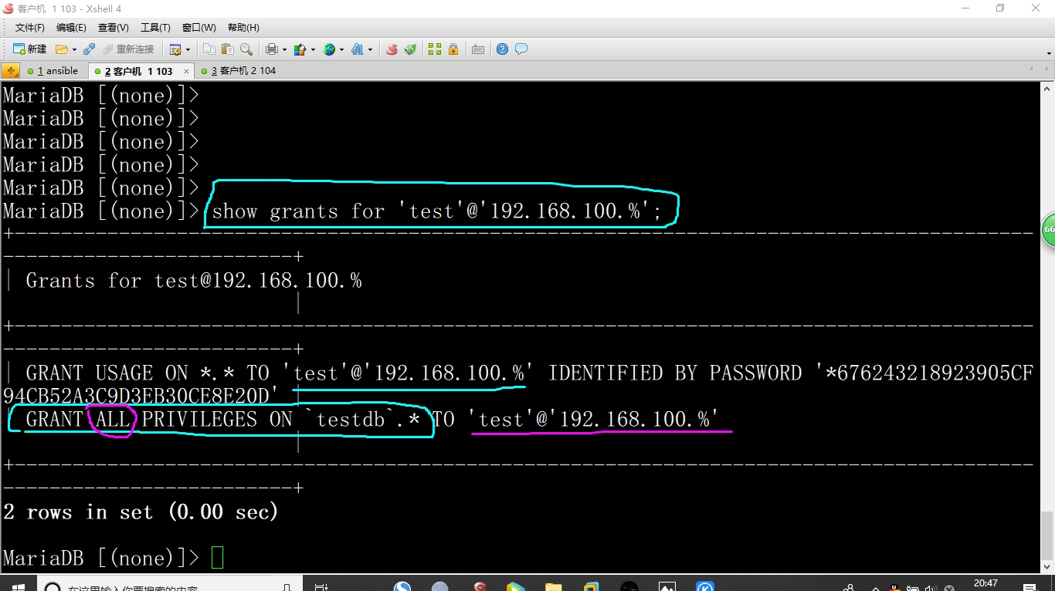The width and height of the screenshot is (1055, 591).
Task: Click the keyboard mapping icon
Action: coord(478,49)
